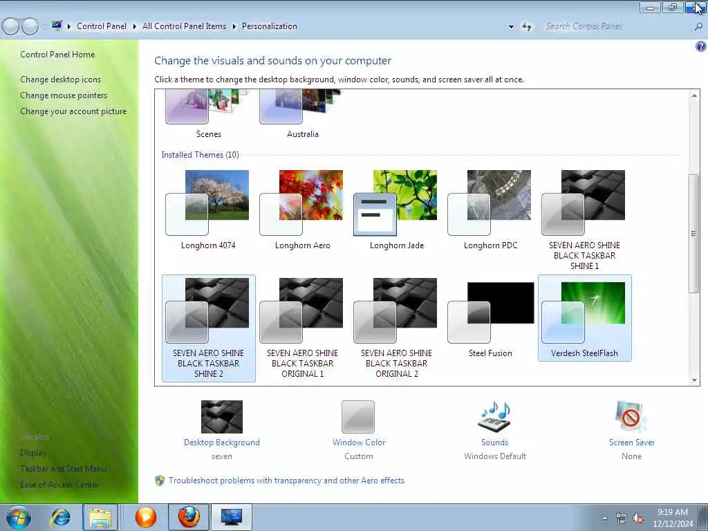Open the address bar history dropdown
The height and width of the screenshot is (531, 708).
[511, 27]
